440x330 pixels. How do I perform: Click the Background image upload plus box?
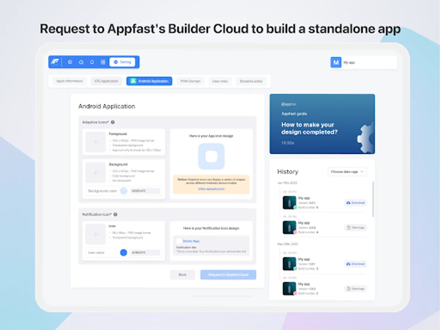click(96, 173)
